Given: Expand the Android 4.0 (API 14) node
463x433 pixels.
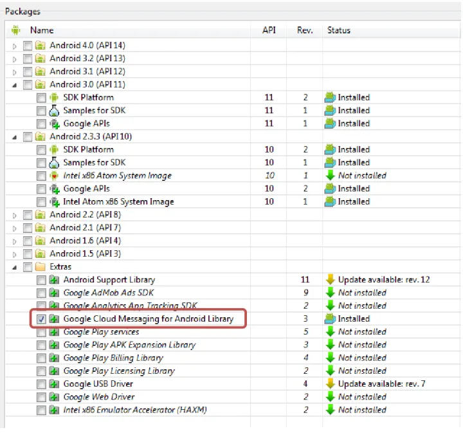Looking at the screenshot, I should [14, 46].
